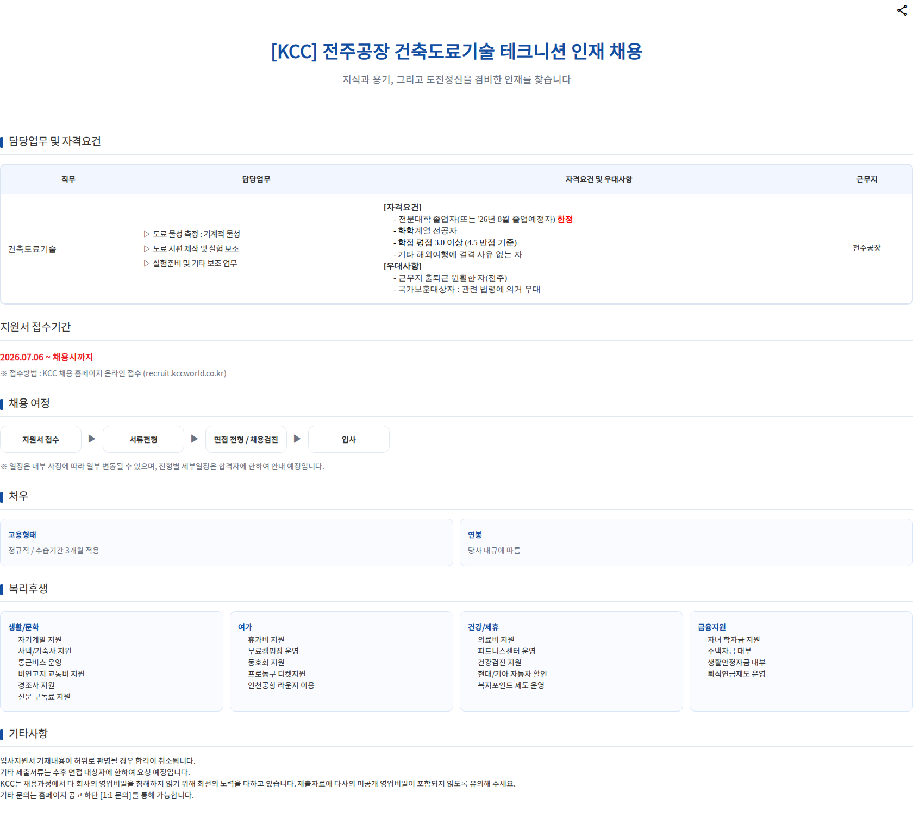This screenshot has height=817, width=913.
Task: Click the share icon at top right
Action: [x=902, y=10]
